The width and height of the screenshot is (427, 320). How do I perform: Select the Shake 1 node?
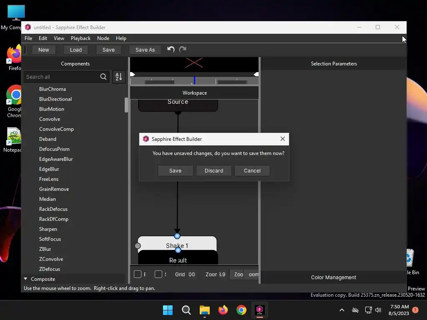point(177,244)
